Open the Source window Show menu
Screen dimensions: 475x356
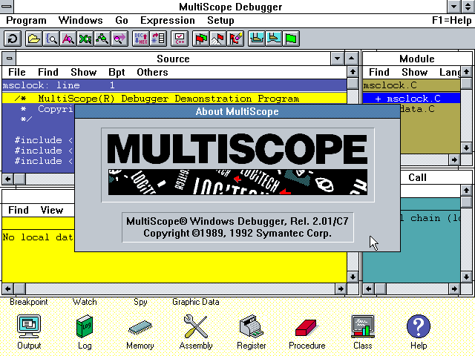tap(84, 73)
